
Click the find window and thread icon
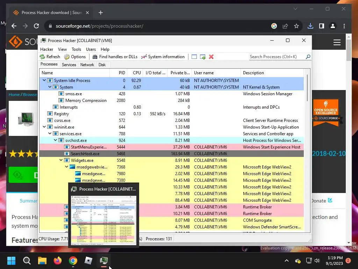click(203, 57)
